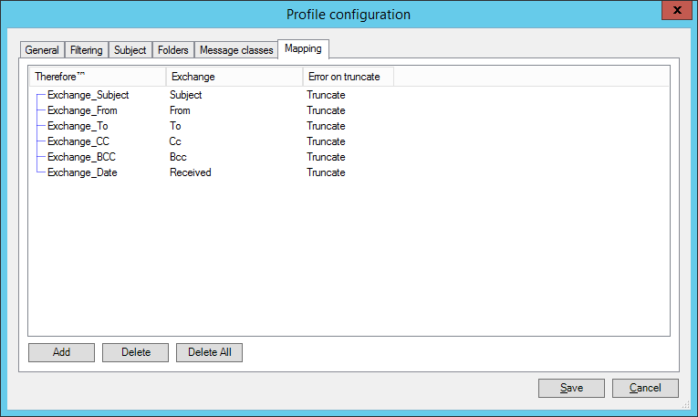Cancel the profile configuration dialog
The height and width of the screenshot is (417, 698).
(645, 388)
